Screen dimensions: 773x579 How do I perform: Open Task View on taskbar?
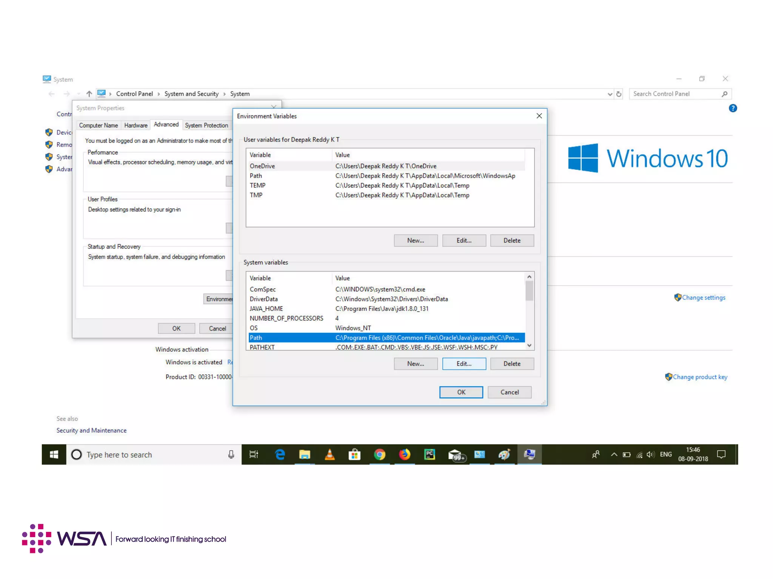click(x=254, y=455)
